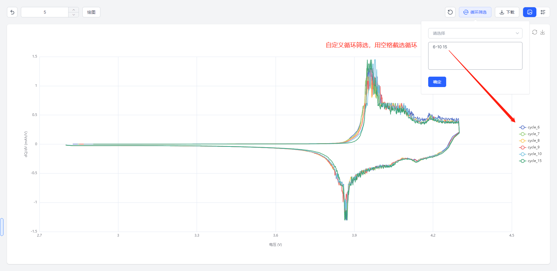Screen dimensions: 557x271
Task: Click the y-axis label dQ/dV (mAh/V)
Action: pyautogui.click(x=26, y=144)
